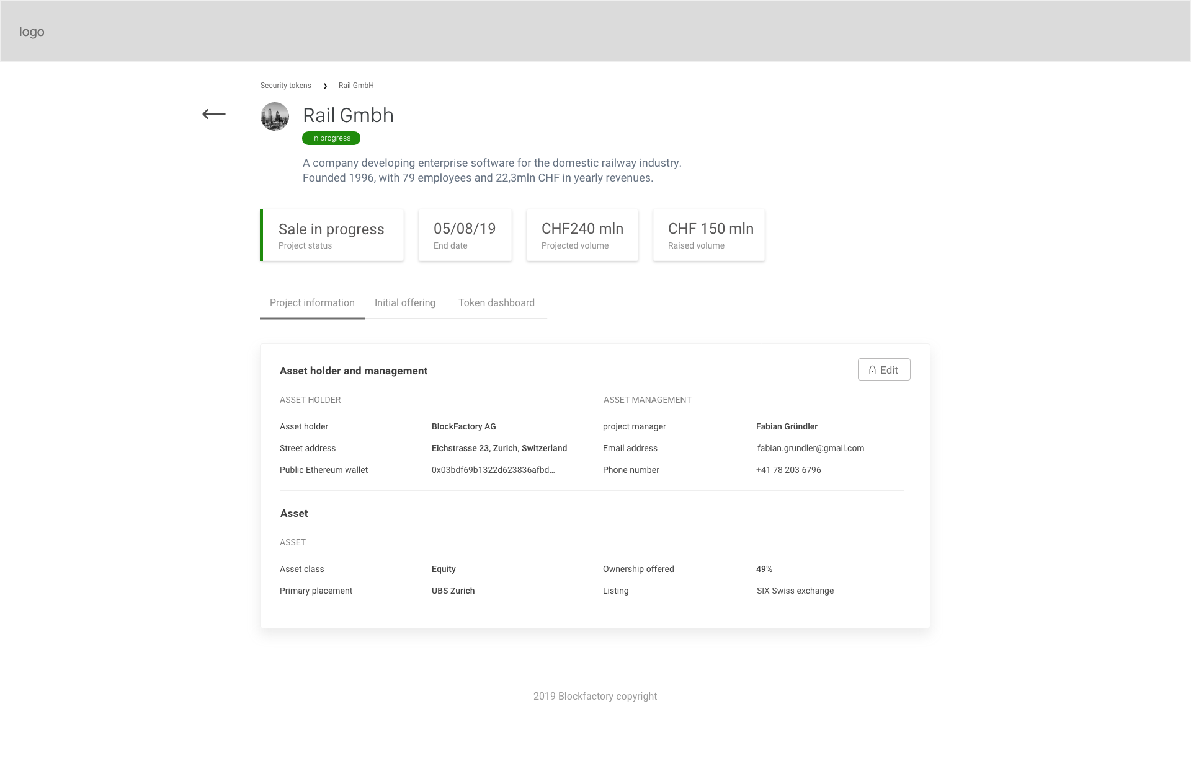The image size is (1191, 766).
Task: Click the 49% ownership offered value
Action: pyautogui.click(x=764, y=569)
